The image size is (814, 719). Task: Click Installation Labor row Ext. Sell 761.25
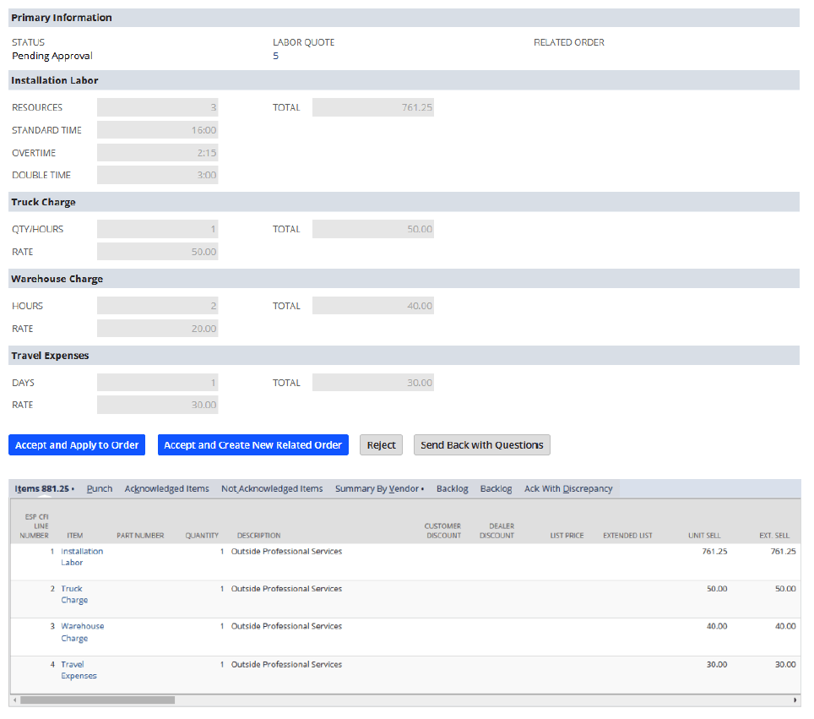coord(783,551)
